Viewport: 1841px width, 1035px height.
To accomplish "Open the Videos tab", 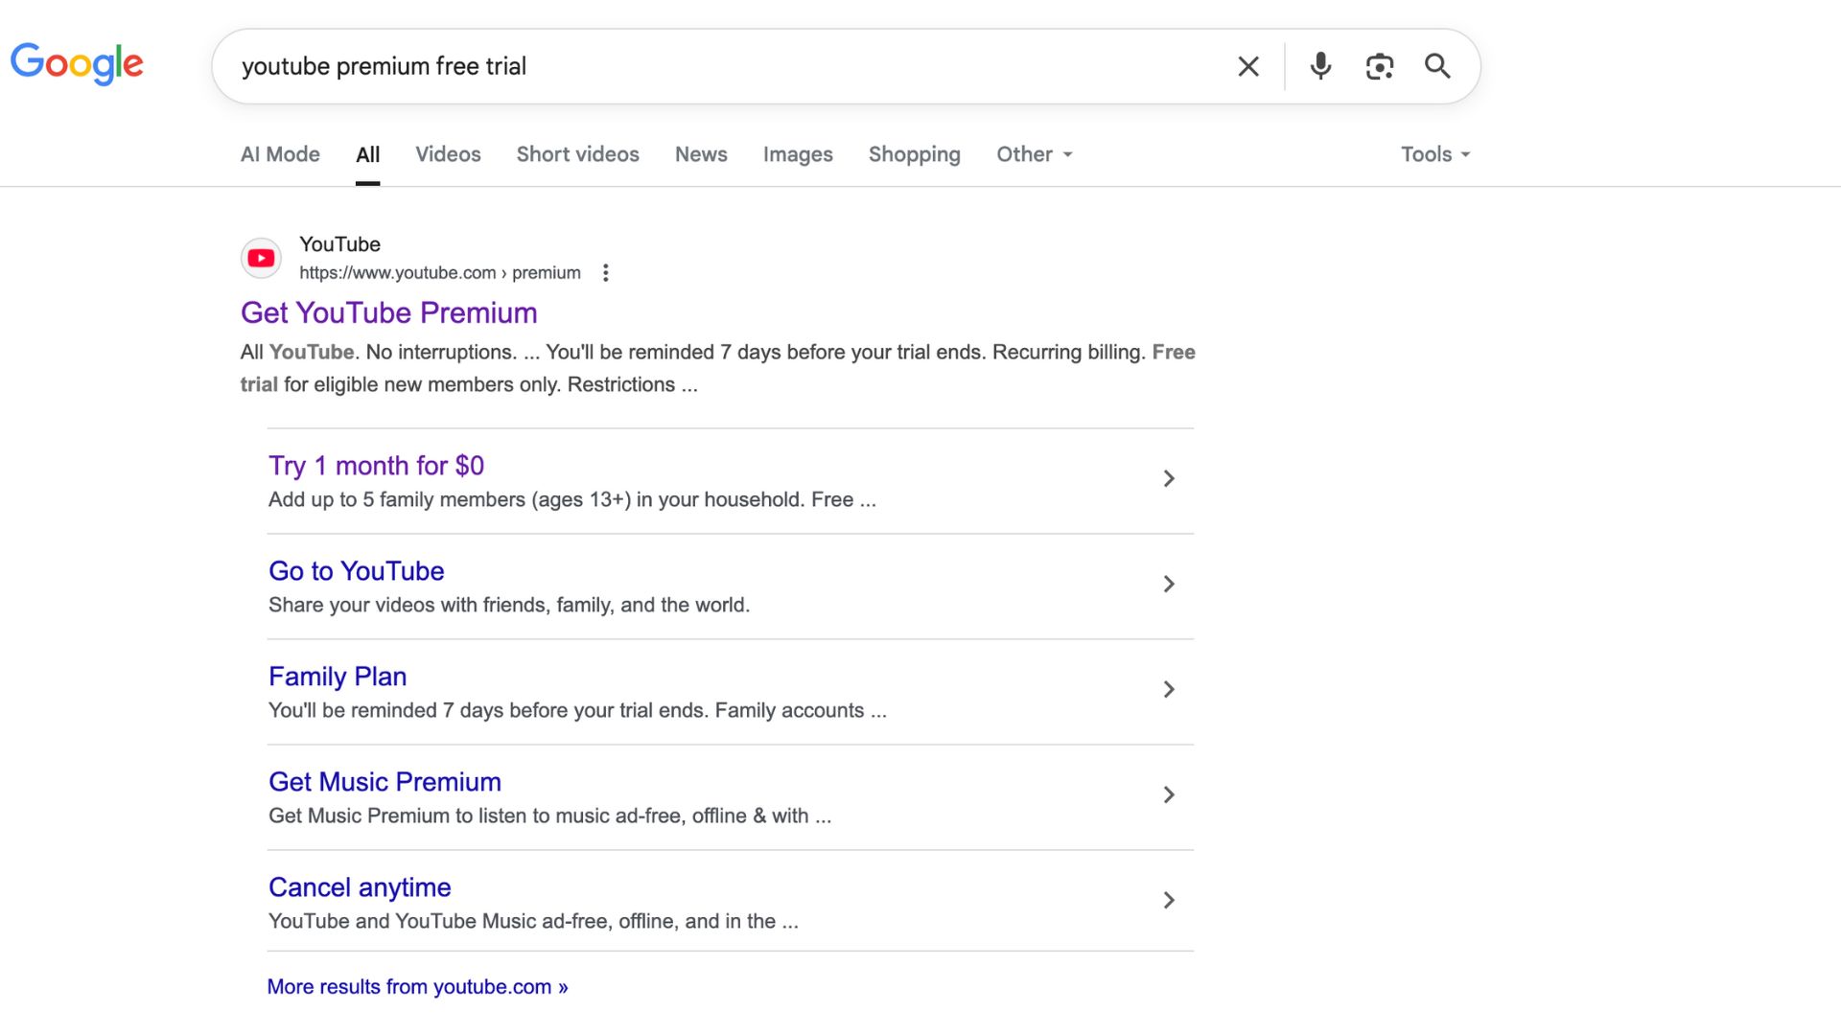I will pyautogui.click(x=448, y=154).
